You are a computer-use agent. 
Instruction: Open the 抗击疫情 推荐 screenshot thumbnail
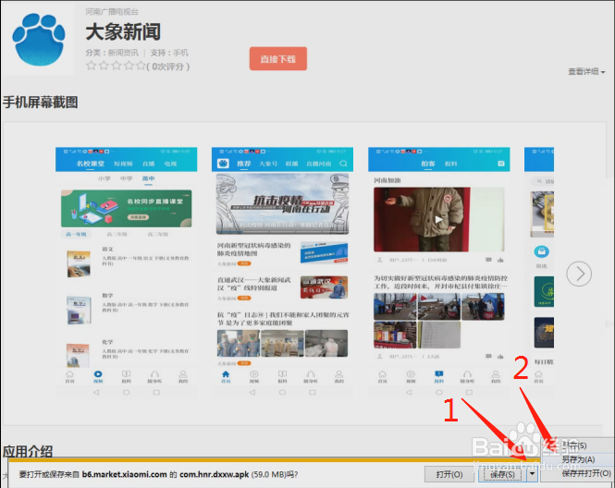tap(282, 274)
